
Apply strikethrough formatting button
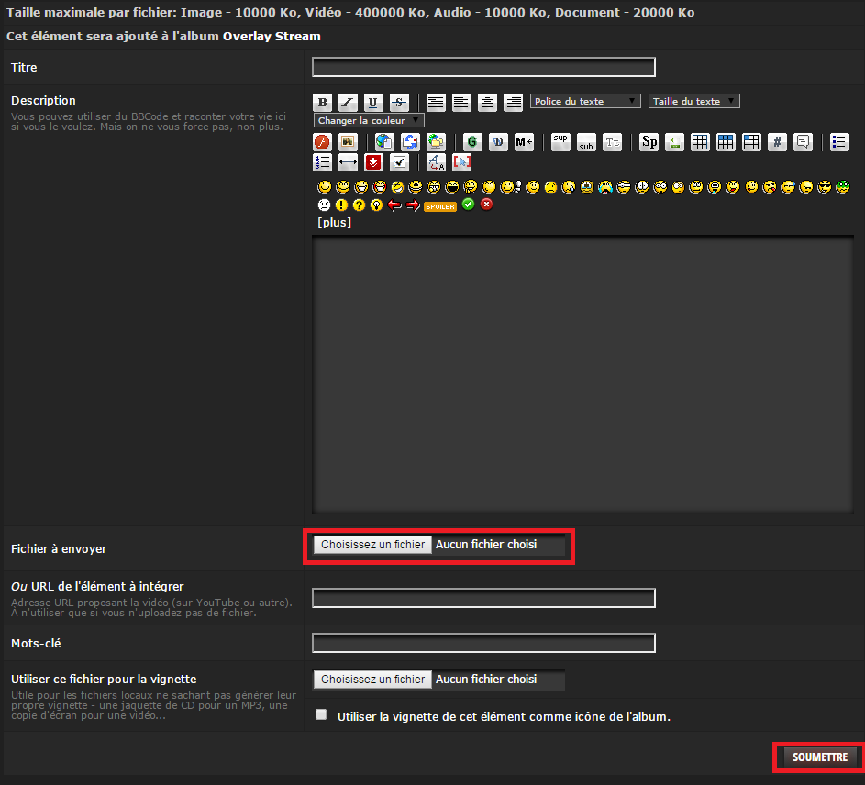click(x=399, y=102)
